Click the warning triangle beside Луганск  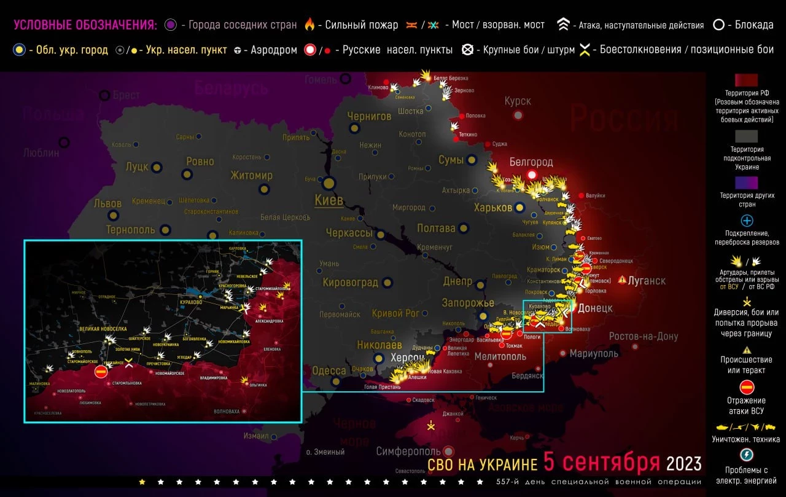(x=623, y=280)
